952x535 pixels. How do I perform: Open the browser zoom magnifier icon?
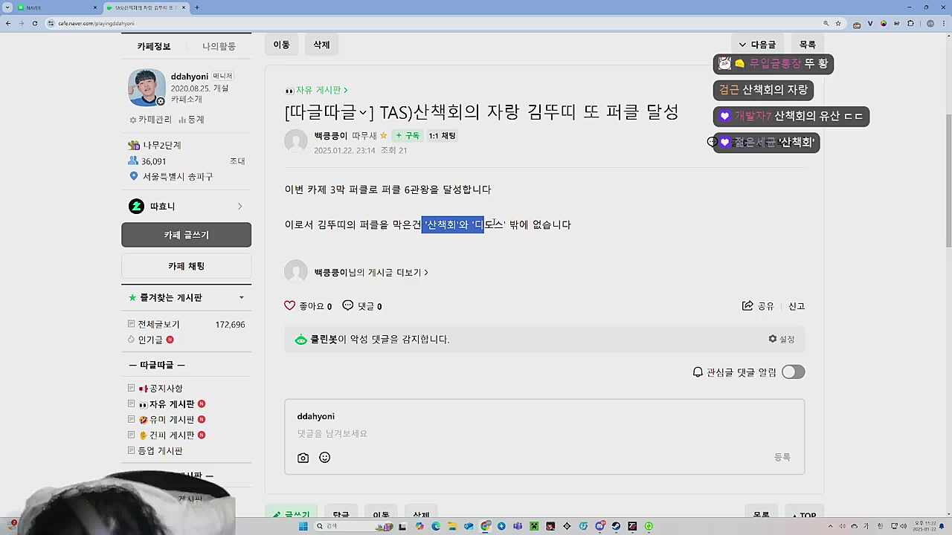point(826,23)
